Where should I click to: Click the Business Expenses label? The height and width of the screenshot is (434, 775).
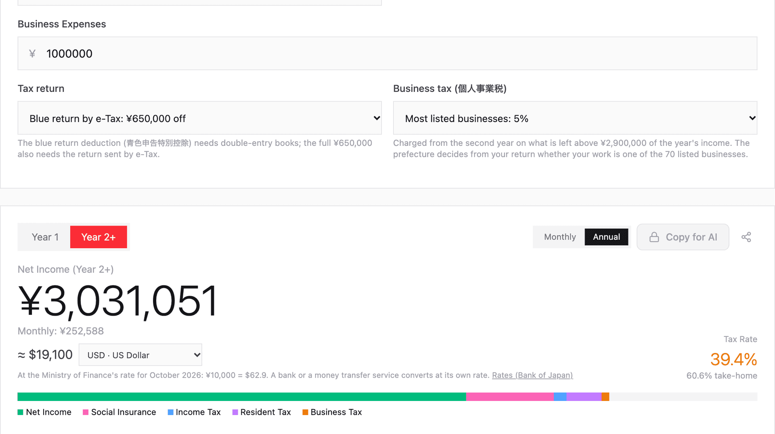coord(62,24)
